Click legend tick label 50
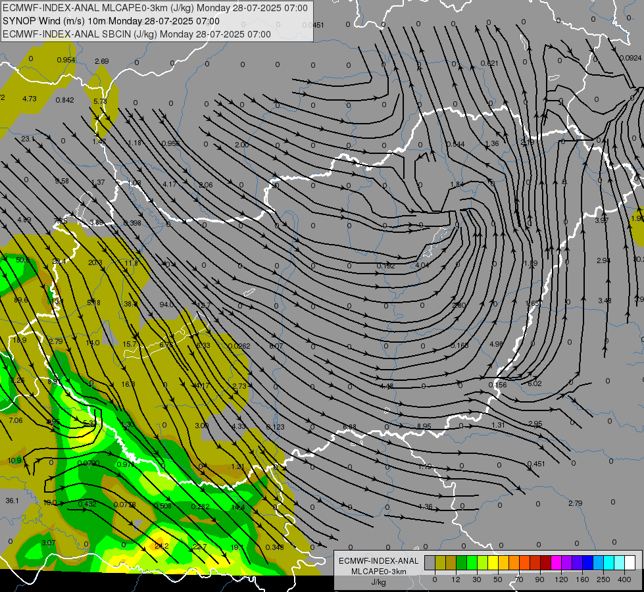The width and height of the screenshot is (644, 592). tap(497, 580)
